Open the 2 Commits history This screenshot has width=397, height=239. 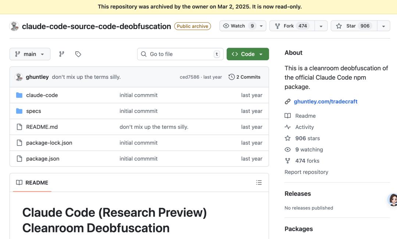coord(244,77)
